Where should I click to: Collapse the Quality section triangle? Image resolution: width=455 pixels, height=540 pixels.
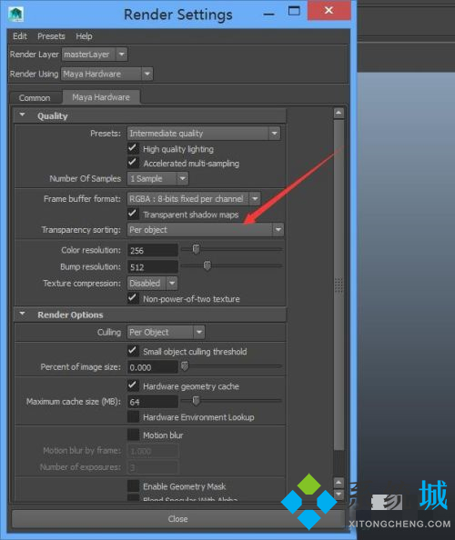(23, 115)
